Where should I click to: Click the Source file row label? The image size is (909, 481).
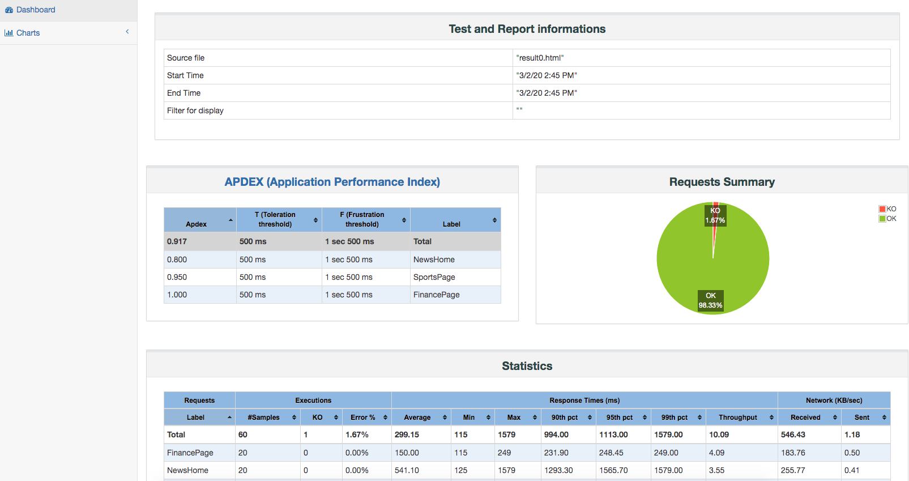[x=186, y=58]
